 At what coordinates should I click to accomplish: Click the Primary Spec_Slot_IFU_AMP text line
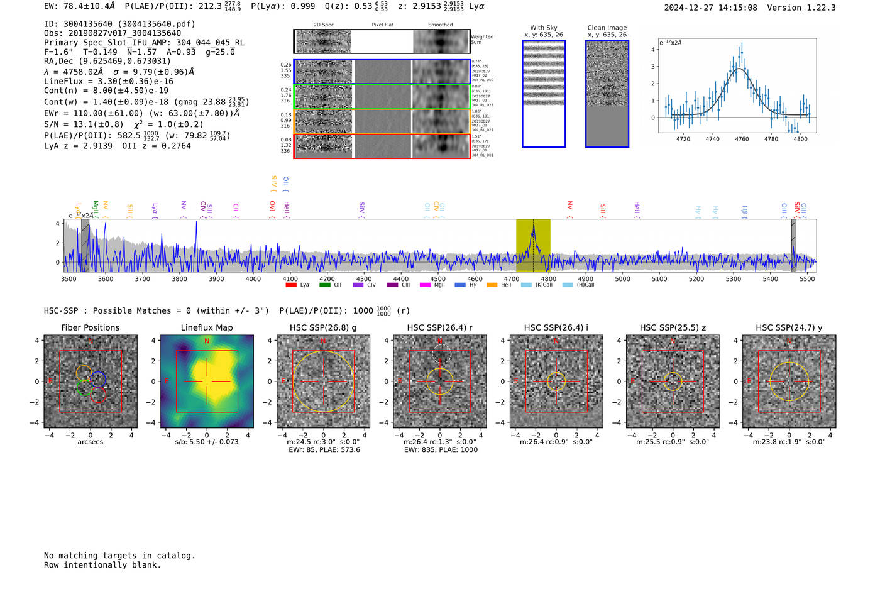tap(145, 43)
